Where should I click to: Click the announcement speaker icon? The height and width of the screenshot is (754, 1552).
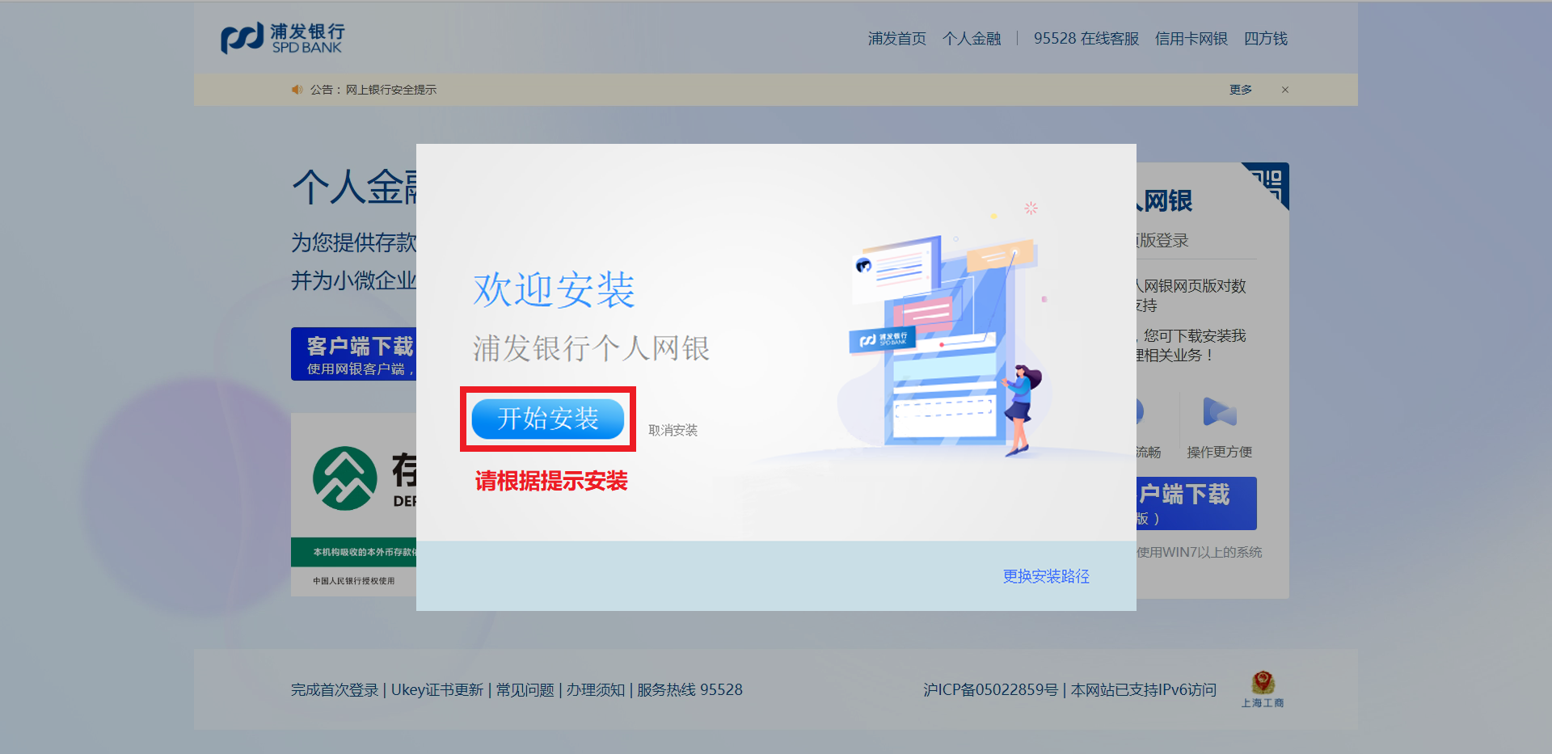tap(297, 90)
